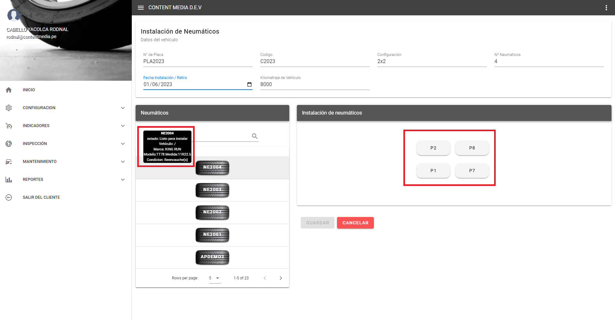Click the search magnifier icon in Neumáticos

pyautogui.click(x=255, y=136)
